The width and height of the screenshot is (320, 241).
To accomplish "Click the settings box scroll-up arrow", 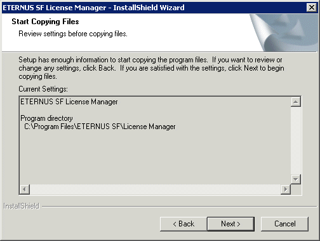I will coord(296,102).
